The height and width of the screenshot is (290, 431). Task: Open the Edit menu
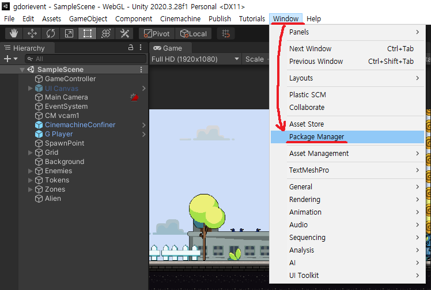point(28,18)
